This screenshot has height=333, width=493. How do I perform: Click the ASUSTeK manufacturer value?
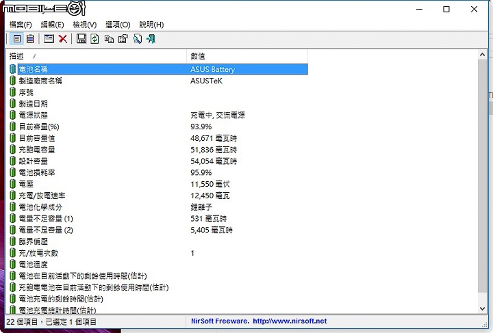coord(206,81)
